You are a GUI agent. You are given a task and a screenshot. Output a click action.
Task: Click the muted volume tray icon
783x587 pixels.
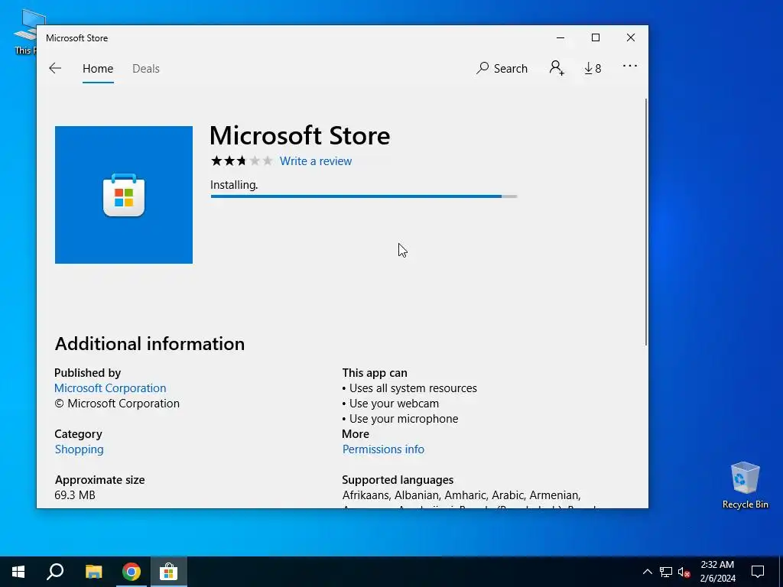[684, 572]
